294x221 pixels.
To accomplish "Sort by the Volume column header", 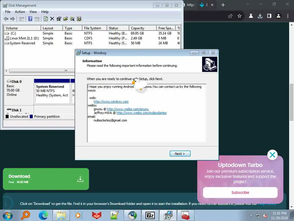I will point(22,28).
